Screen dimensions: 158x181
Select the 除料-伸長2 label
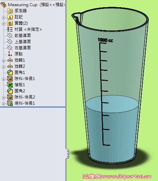[x=25, y=97]
